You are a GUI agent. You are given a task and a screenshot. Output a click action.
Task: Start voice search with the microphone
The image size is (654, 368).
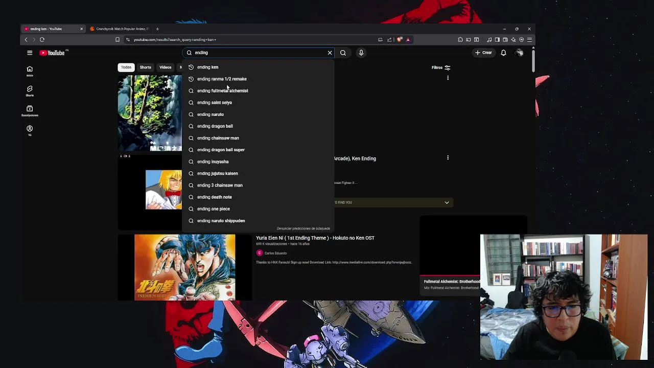(x=361, y=53)
